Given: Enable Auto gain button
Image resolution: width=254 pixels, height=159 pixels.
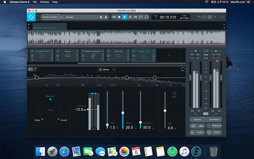Looking at the screenshot, I should (x=174, y=95).
